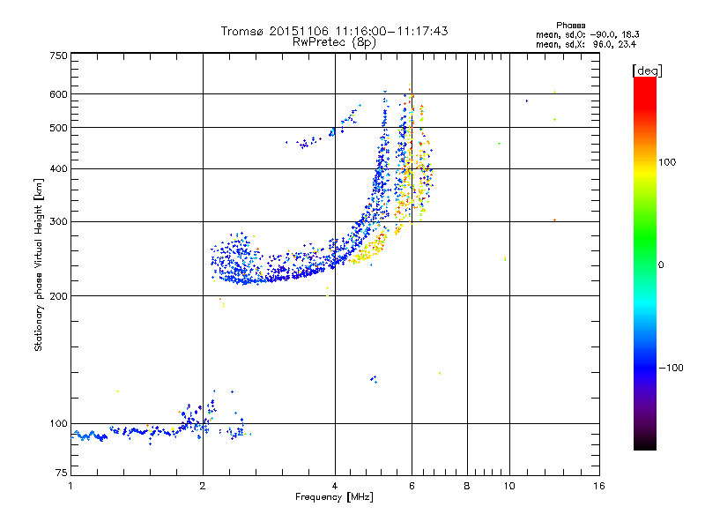Click the colorbar '100' tick label
705x529 pixels.
tap(667, 162)
